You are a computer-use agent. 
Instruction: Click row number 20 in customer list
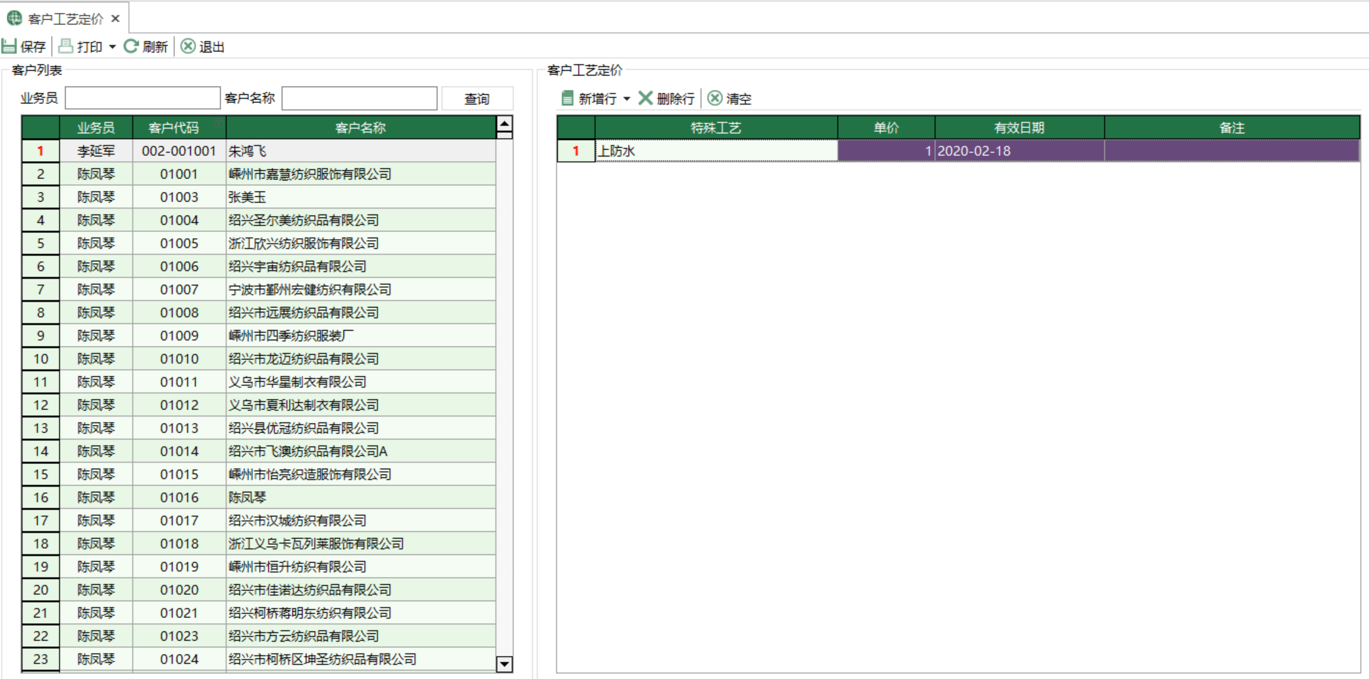coord(40,590)
